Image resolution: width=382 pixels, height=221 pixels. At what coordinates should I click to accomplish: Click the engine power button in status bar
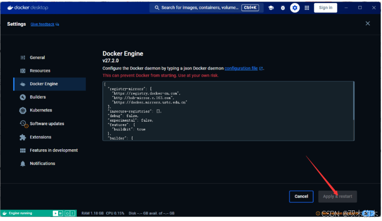pyautogui.click(x=67, y=213)
